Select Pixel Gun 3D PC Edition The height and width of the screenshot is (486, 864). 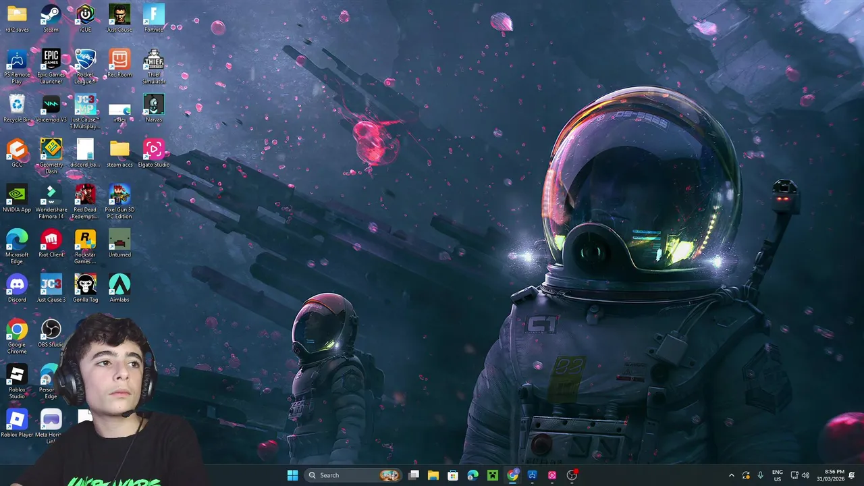click(119, 201)
